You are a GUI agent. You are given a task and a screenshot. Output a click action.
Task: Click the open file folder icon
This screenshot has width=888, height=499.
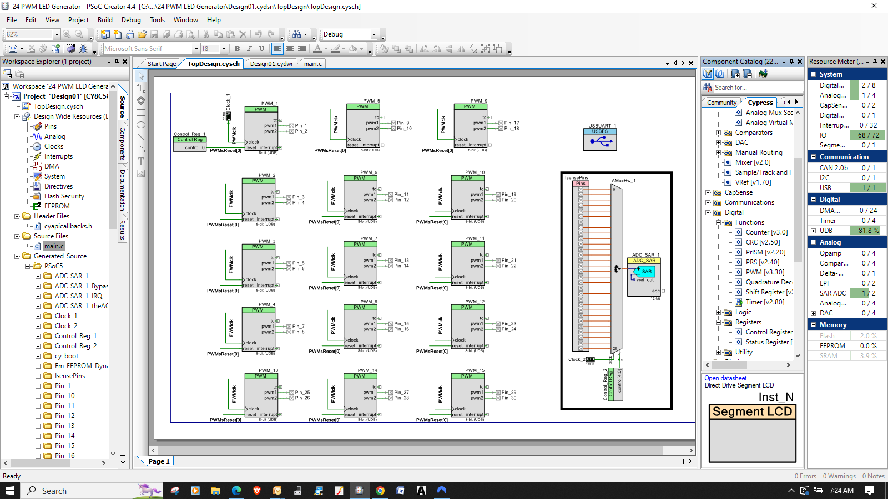[142, 34]
